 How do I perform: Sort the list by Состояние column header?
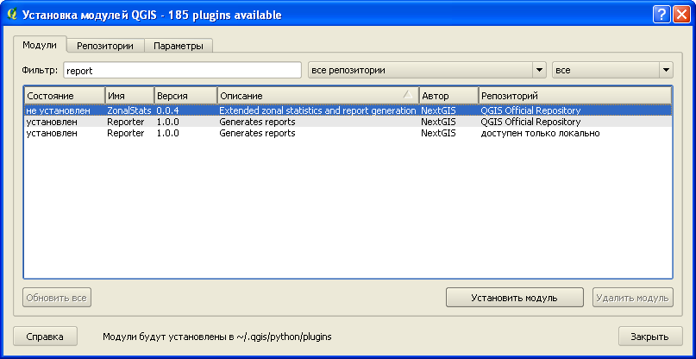64,95
